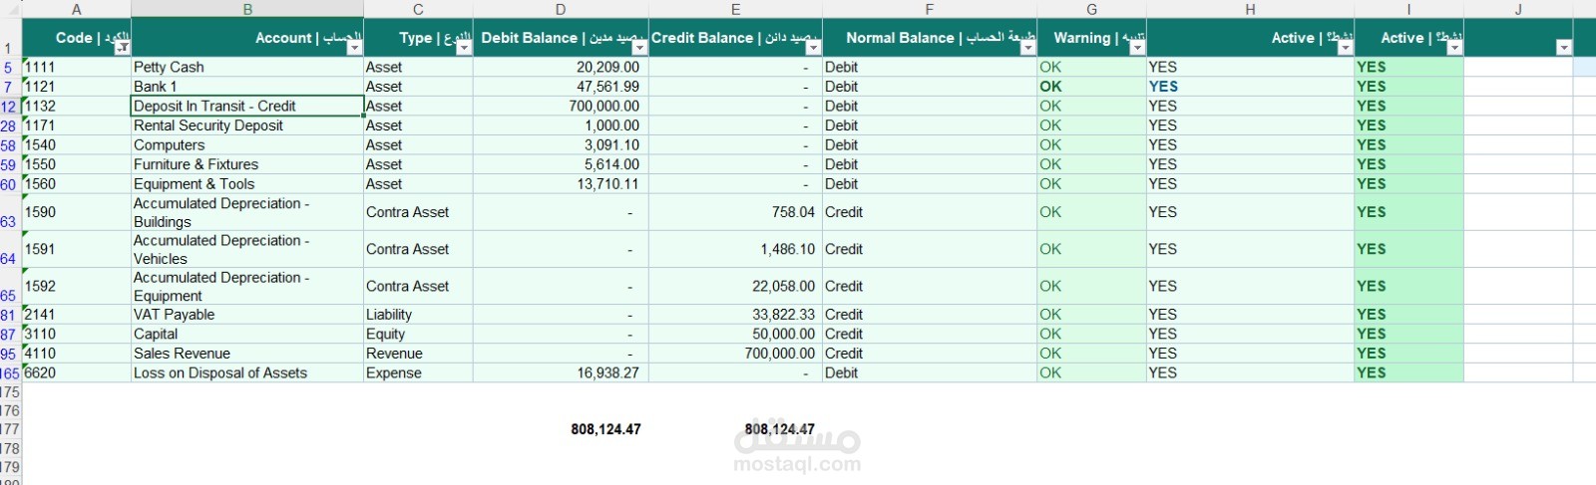The image size is (1596, 485).
Task: Select column G header
Action: pos(1091,9)
